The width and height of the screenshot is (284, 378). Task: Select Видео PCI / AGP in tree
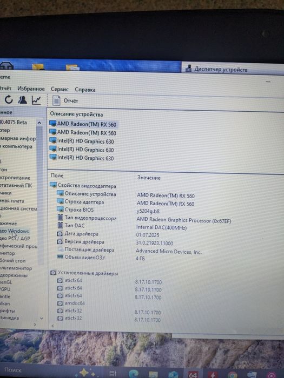pyautogui.click(x=15, y=239)
